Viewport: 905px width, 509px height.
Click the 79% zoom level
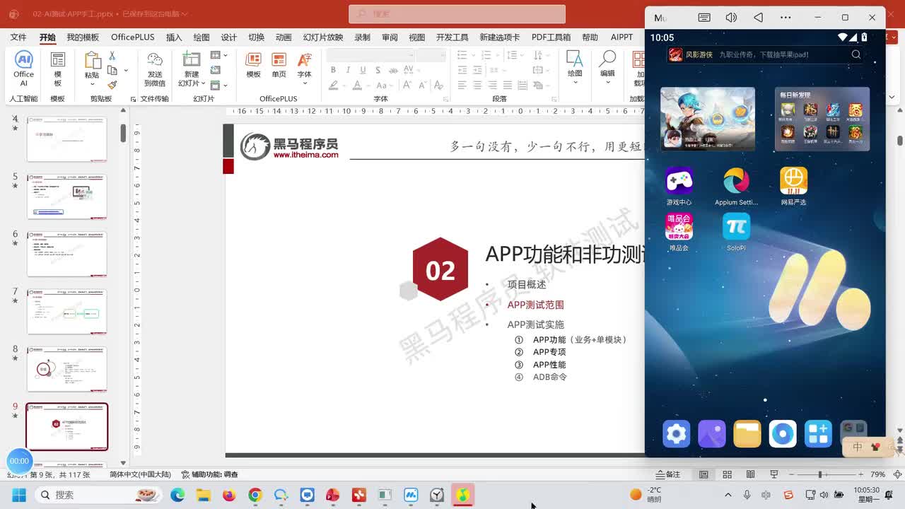pyautogui.click(x=877, y=474)
